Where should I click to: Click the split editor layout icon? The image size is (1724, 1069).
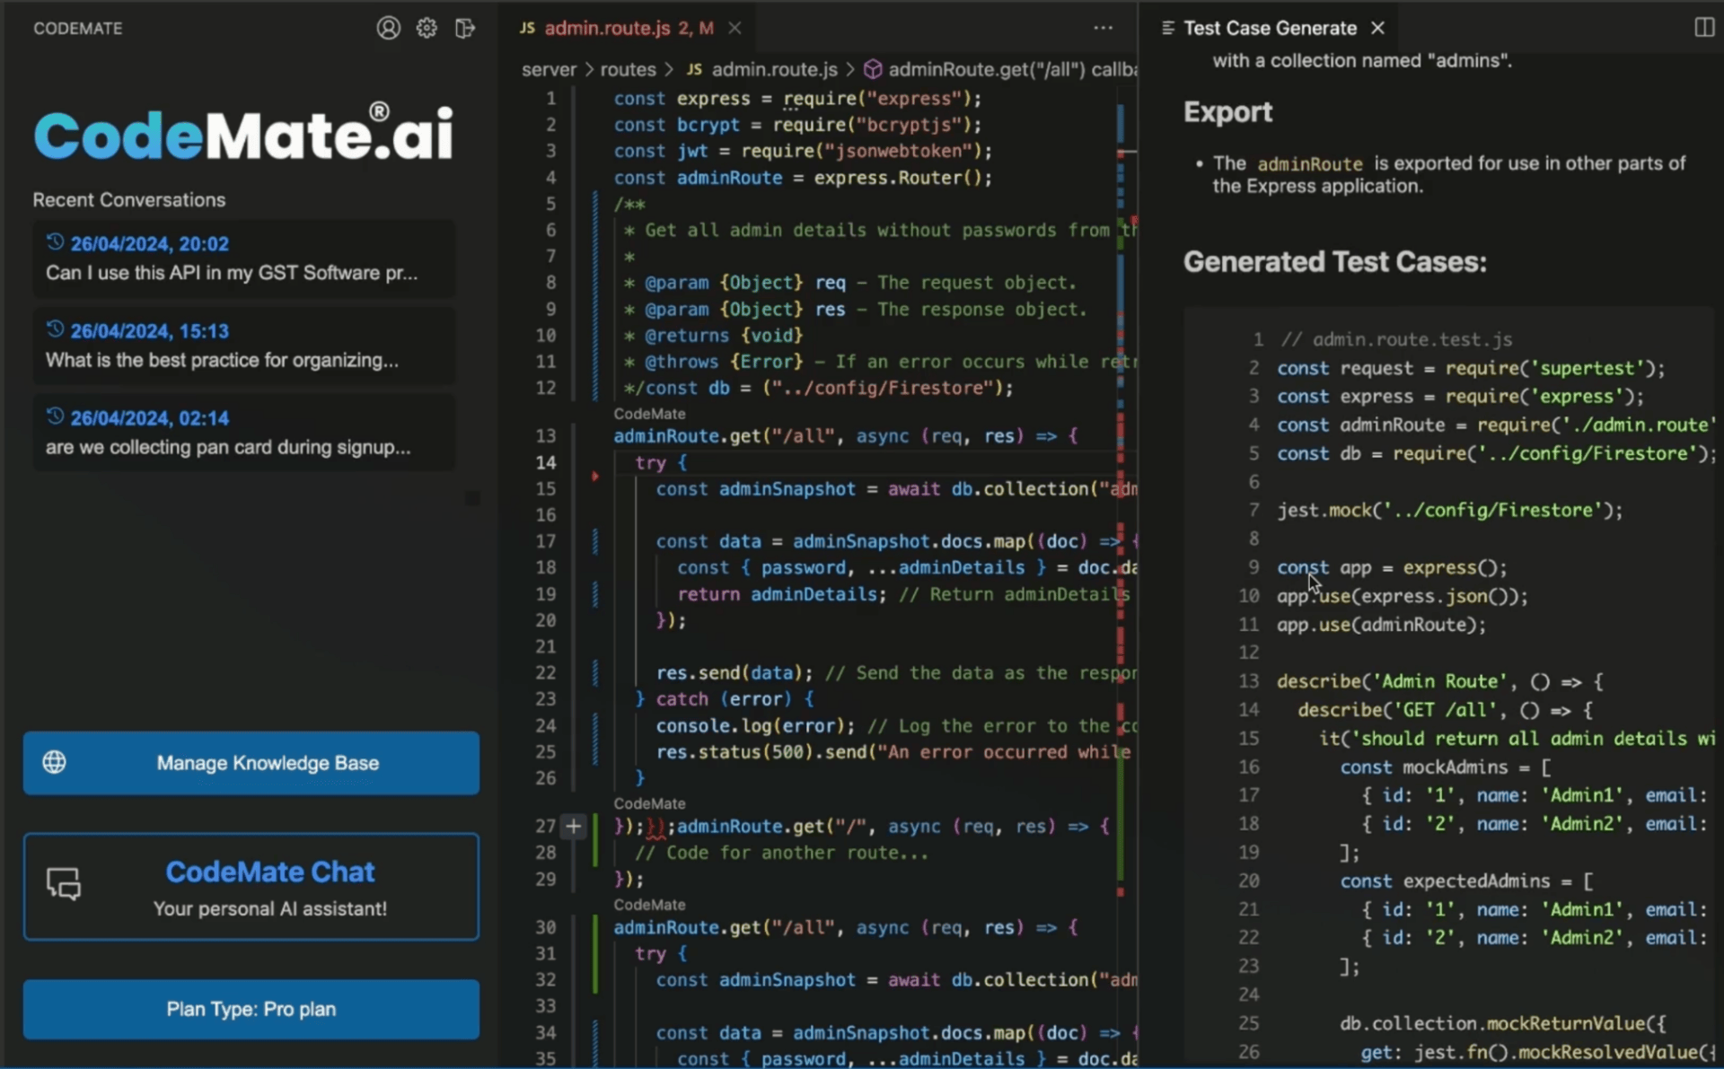tap(1703, 28)
